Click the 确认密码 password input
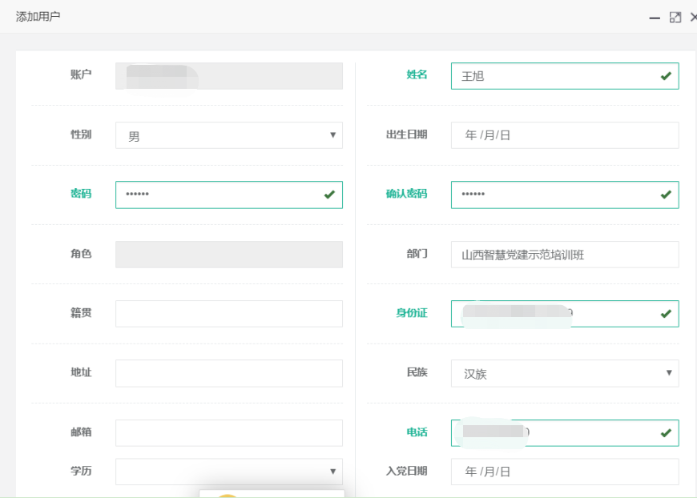Viewport: 697px width, 498px height. pos(553,195)
